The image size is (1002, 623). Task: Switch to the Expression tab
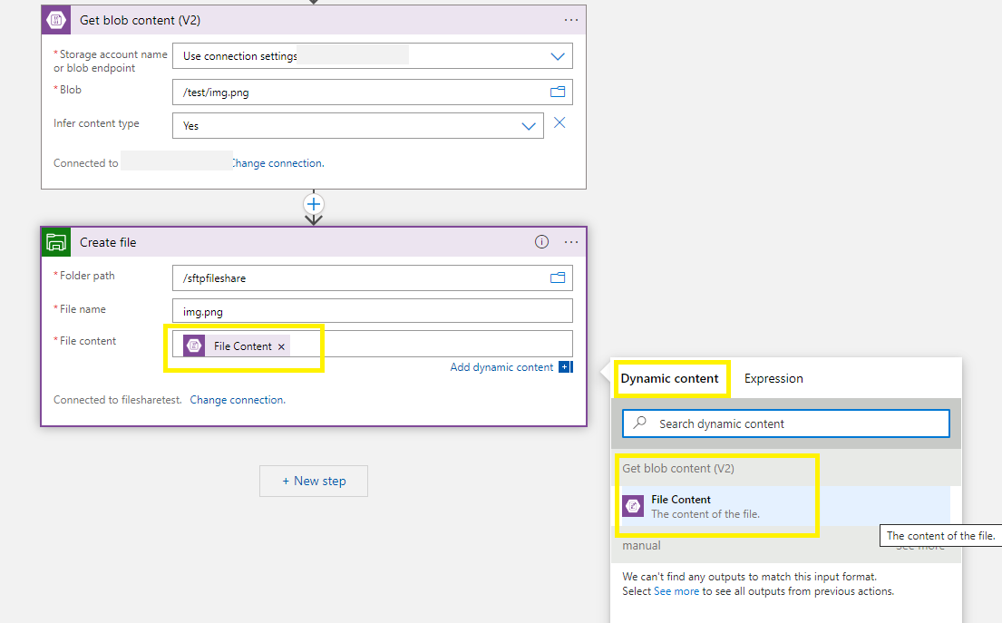[x=773, y=378]
